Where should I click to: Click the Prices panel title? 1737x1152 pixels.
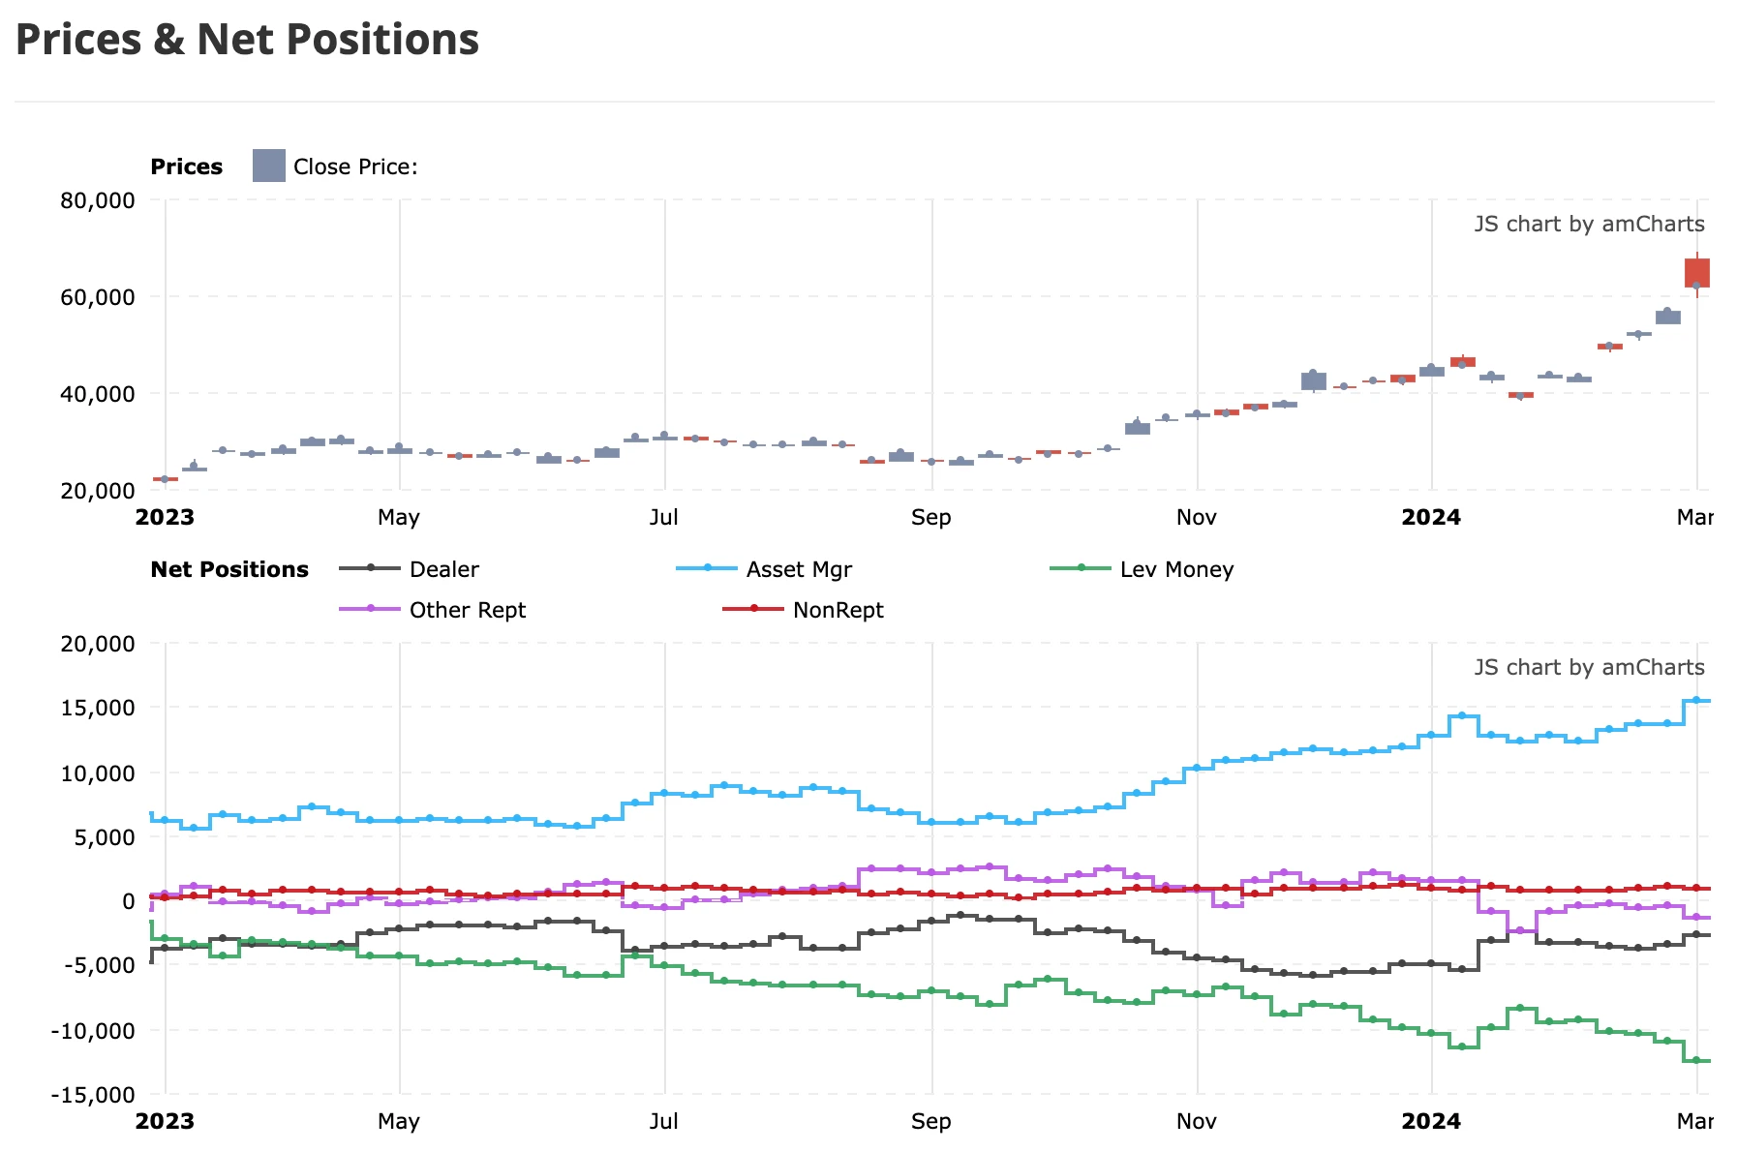click(x=186, y=167)
